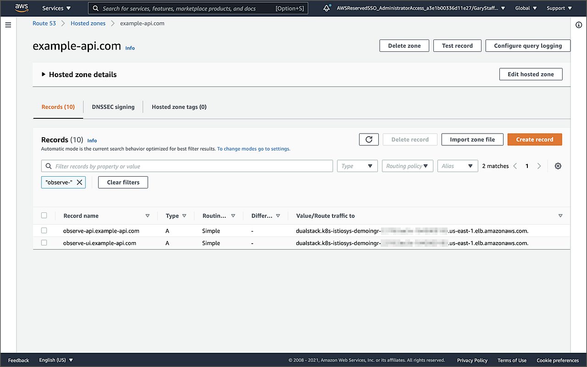The height and width of the screenshot is (367, 587).
Task: Click Configure query logging
Action: (528, 46)
